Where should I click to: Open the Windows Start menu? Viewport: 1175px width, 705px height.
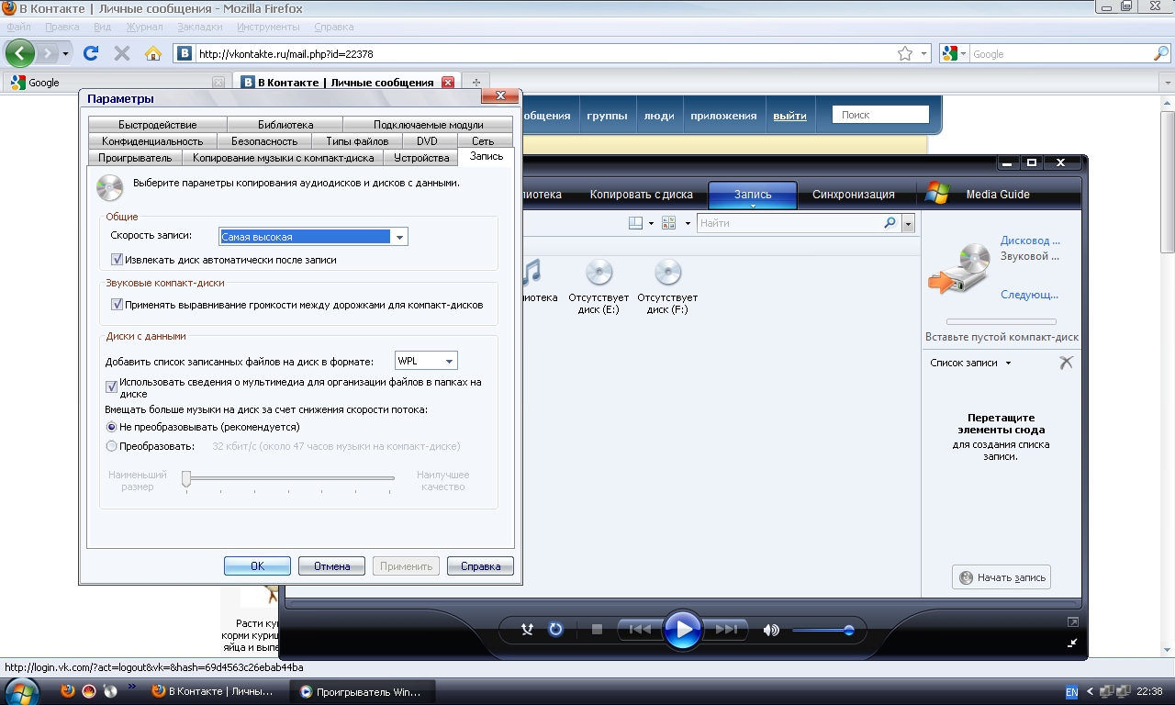(21, 690)
